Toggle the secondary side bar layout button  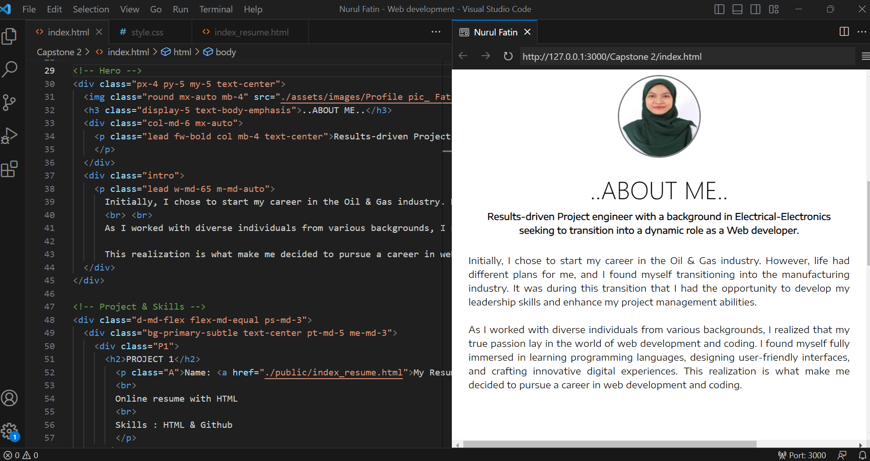pos(755,9)
